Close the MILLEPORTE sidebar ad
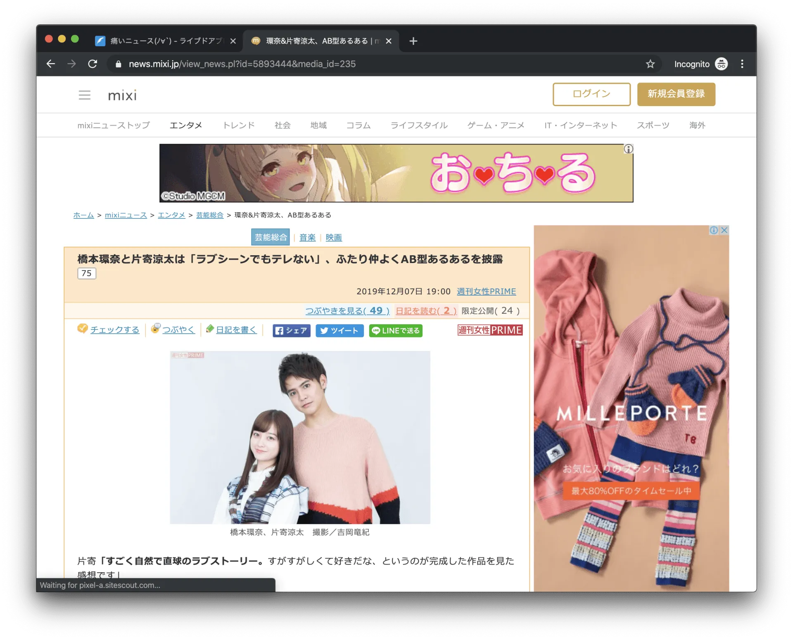793x640 pixels. point(724,230)
